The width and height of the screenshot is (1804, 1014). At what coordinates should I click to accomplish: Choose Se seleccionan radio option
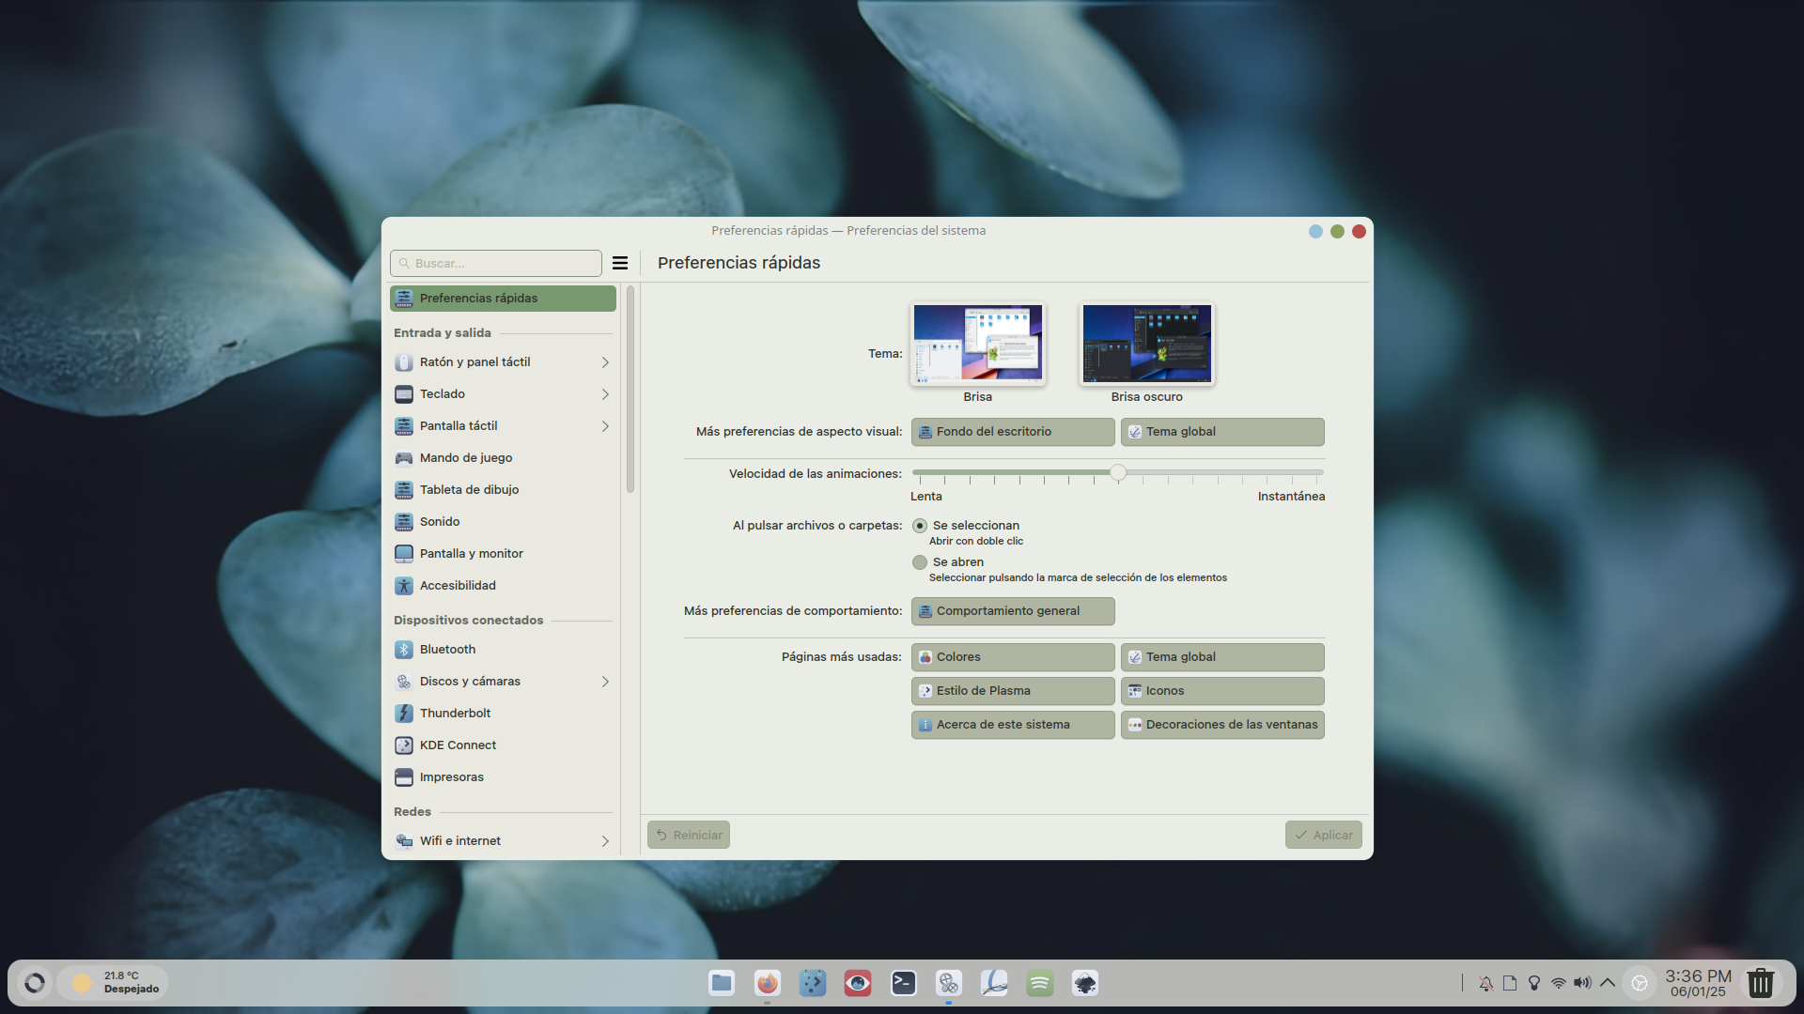click(x=920, y=526)
